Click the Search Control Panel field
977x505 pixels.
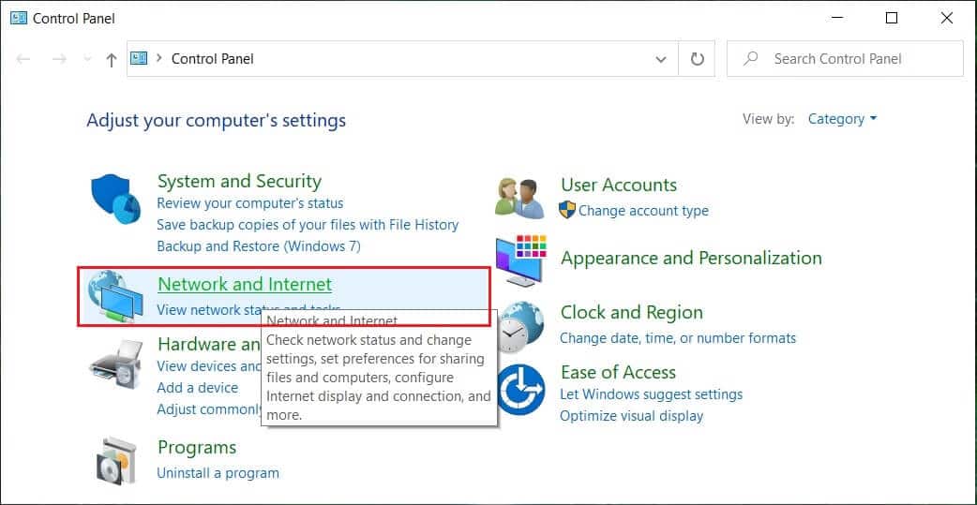point(855,59)
